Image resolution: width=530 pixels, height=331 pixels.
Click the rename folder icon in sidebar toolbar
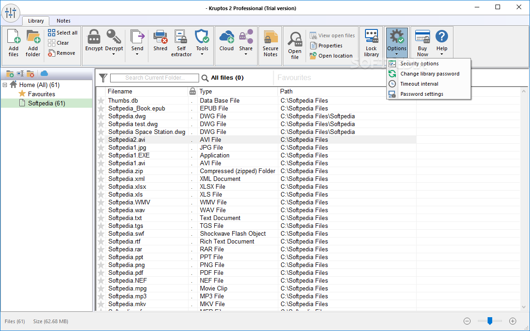pos(20,73)
